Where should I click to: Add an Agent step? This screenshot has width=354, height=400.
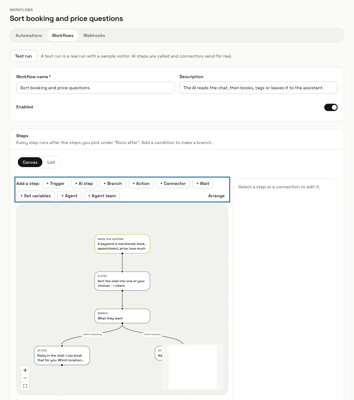pyautogui.click(x=69, y=196)
